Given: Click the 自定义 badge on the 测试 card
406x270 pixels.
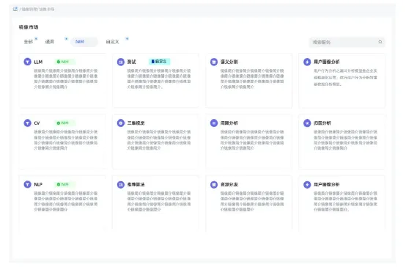Looking at the screenshot, I should (x=159, y=62).
